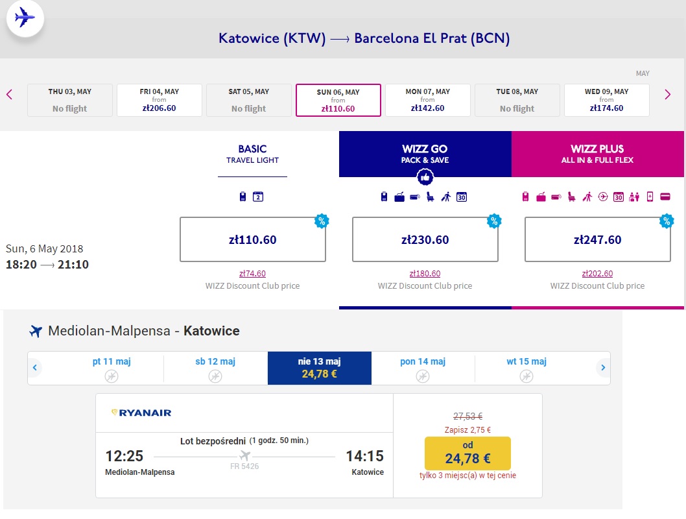686x519 pixels.
Task: Click the Ryanair logo on flight card
Action: tap(141, 413)
